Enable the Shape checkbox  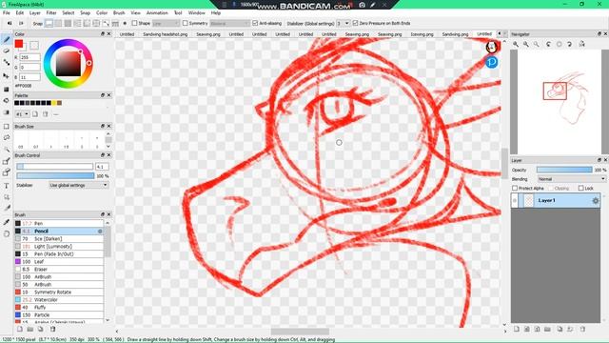pyautogui.click(x=134, y=23)
